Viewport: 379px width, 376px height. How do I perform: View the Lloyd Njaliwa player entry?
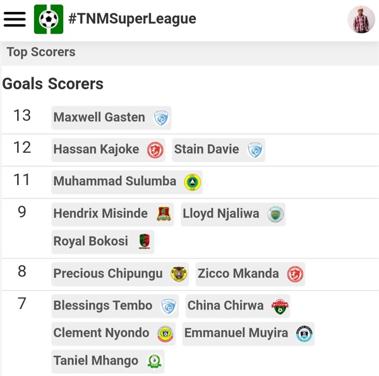pyautogui.click(x=233, y=214)
